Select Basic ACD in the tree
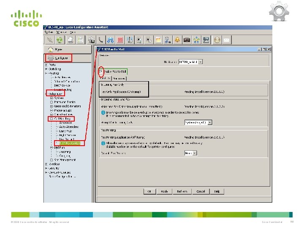This screenshot has height=228, width=304. coord(65,131)
